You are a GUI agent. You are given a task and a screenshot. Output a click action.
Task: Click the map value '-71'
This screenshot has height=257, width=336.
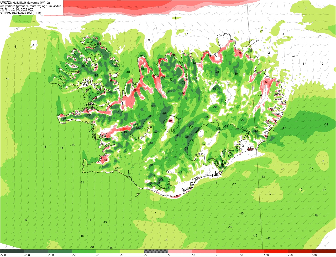(186, 149)
